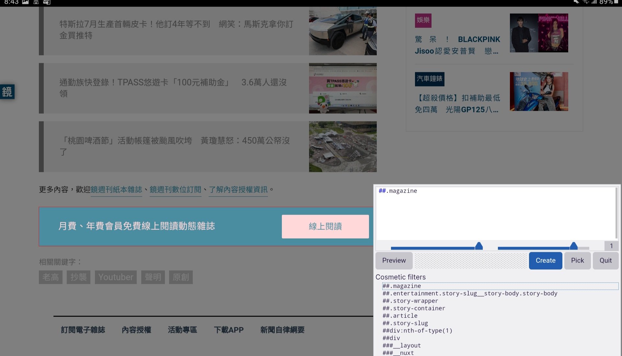
Task: Click the Wi-Fi status icon
Action: click(x=586, y=3)
